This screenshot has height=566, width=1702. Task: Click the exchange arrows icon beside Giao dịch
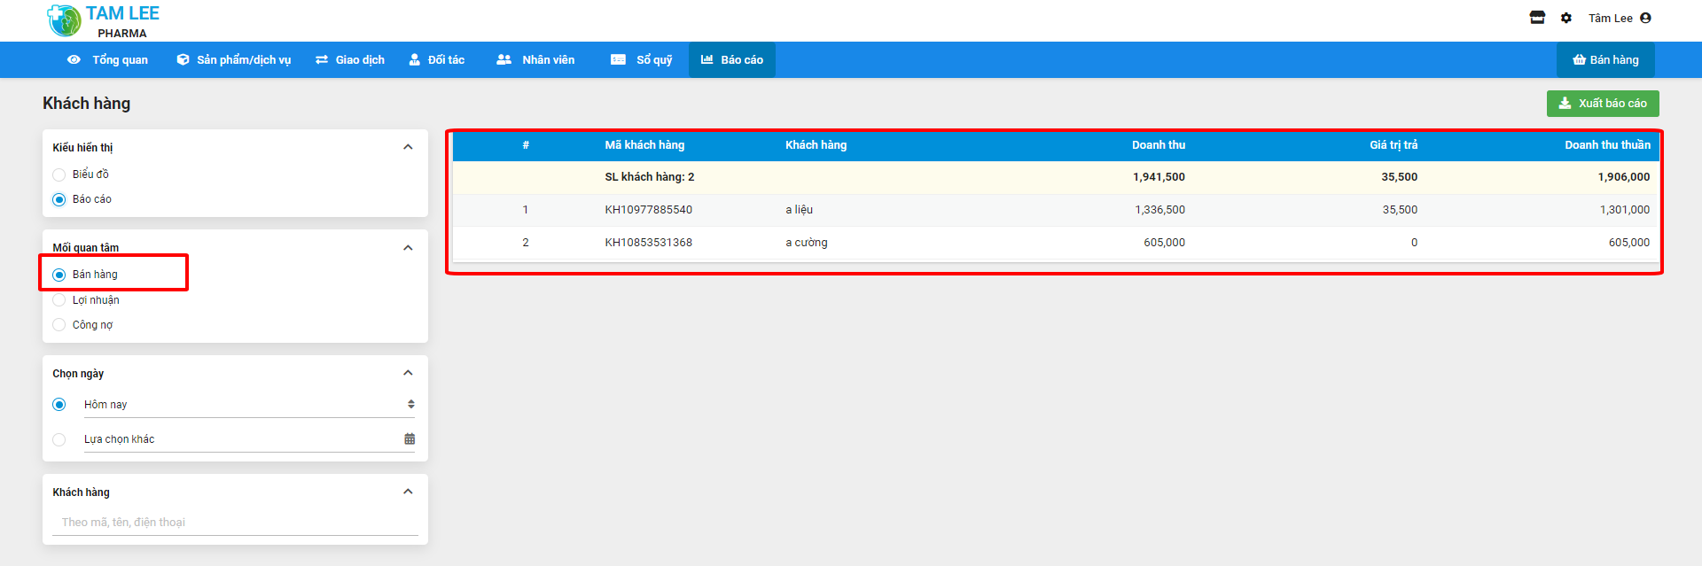[x=322, y=59]
